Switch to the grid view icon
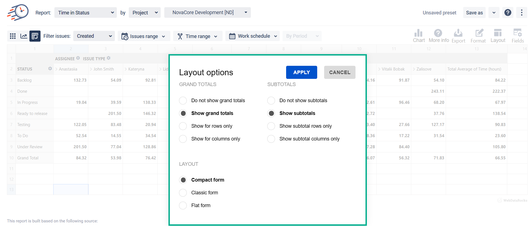 tap(13, 36)
